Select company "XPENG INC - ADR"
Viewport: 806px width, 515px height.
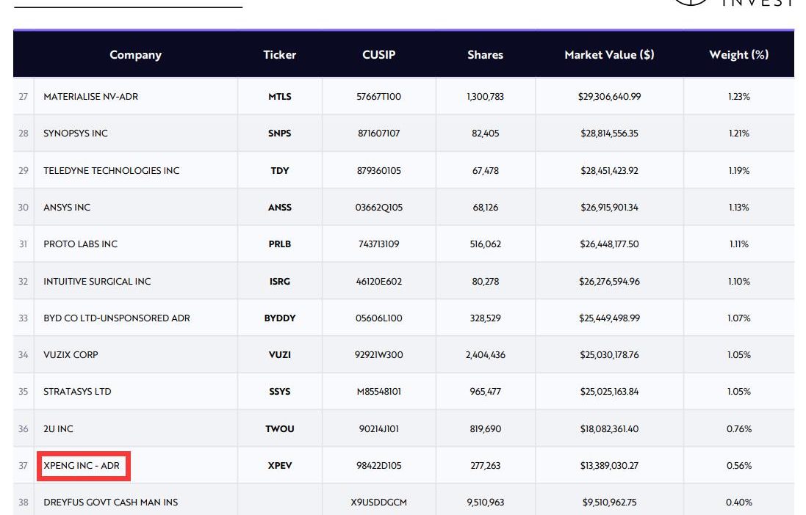point(82,466)
